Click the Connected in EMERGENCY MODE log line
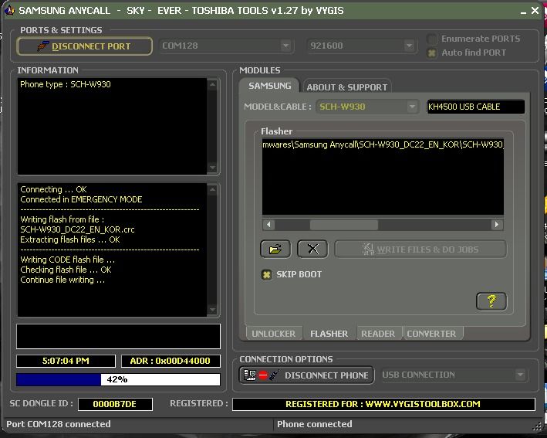 tap(81, 199)
